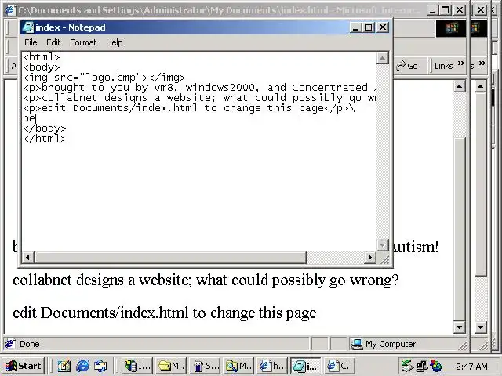Click the outer browser scrollbar down arrow
This screenshot has height=376, width=502.
(x=481, y=327)
